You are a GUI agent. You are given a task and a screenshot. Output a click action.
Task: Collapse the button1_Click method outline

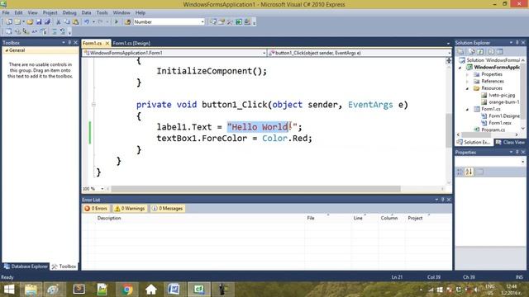[x=93, y=105]
